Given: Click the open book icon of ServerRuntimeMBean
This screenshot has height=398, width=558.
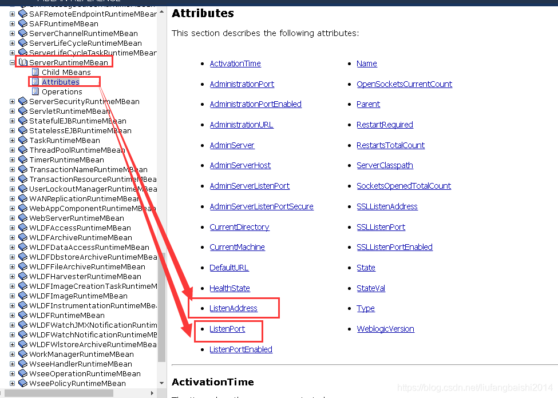Looking at the screenshot, I should (23, 62).
